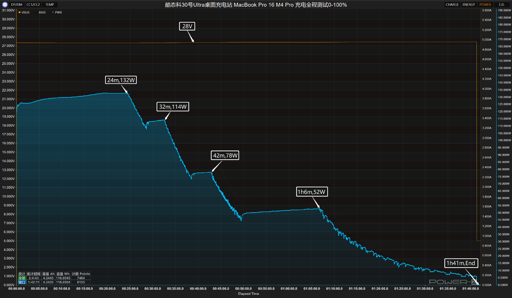Click the 28.000V voltage axis label
The height and width of the screenshot is (298, 512).
[8, 37]
